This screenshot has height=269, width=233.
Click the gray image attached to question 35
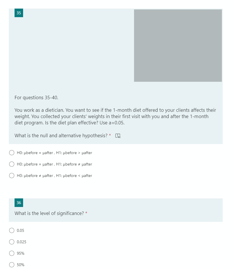point(178,46)
